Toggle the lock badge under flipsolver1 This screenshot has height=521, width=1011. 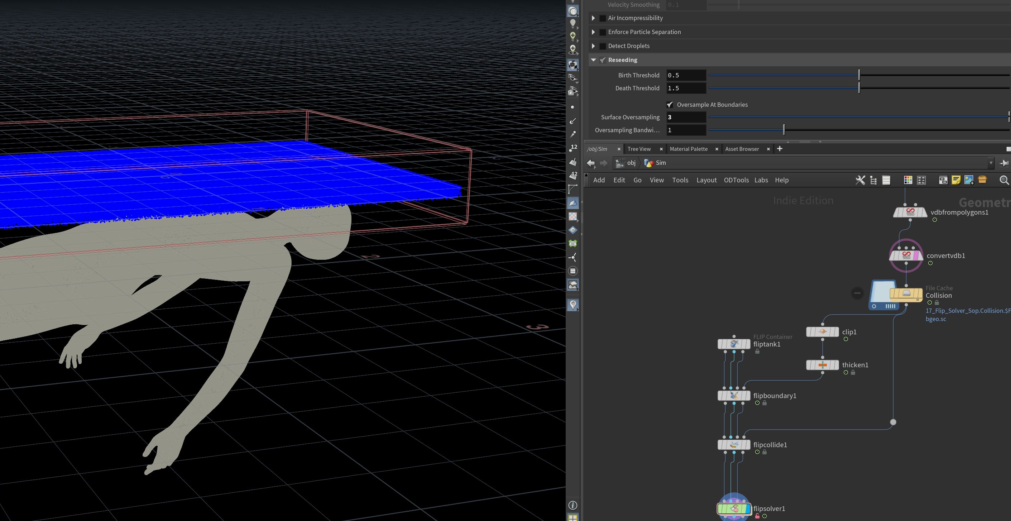click(x=757, y=516)
